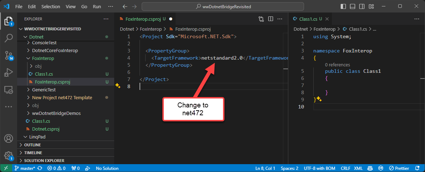This screenshot has height=172, width=425.
Task: Collapse the FoxInterop folder
Action: point(43,58)
